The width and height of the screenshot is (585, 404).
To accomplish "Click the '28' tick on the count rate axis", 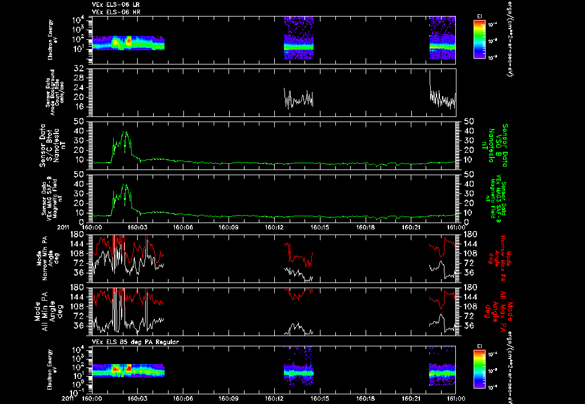I will 79,78.
